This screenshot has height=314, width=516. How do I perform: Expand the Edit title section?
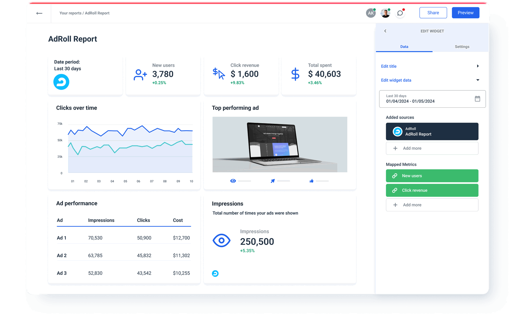pyautogui.click(x=478, y=66)
